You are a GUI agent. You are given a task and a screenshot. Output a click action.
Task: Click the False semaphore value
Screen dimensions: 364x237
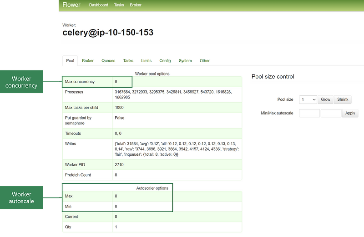point(120,118)
